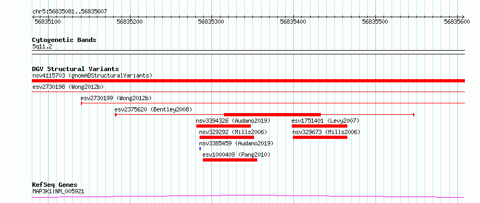Open variant nsv329292 (Mills2006)
480x203 pixels.
click(234, 132)
